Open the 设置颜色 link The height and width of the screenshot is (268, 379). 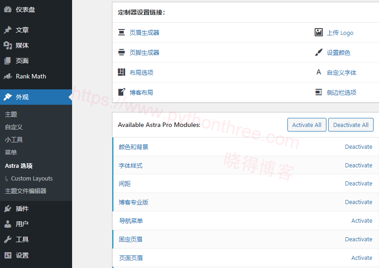(338, 53)
